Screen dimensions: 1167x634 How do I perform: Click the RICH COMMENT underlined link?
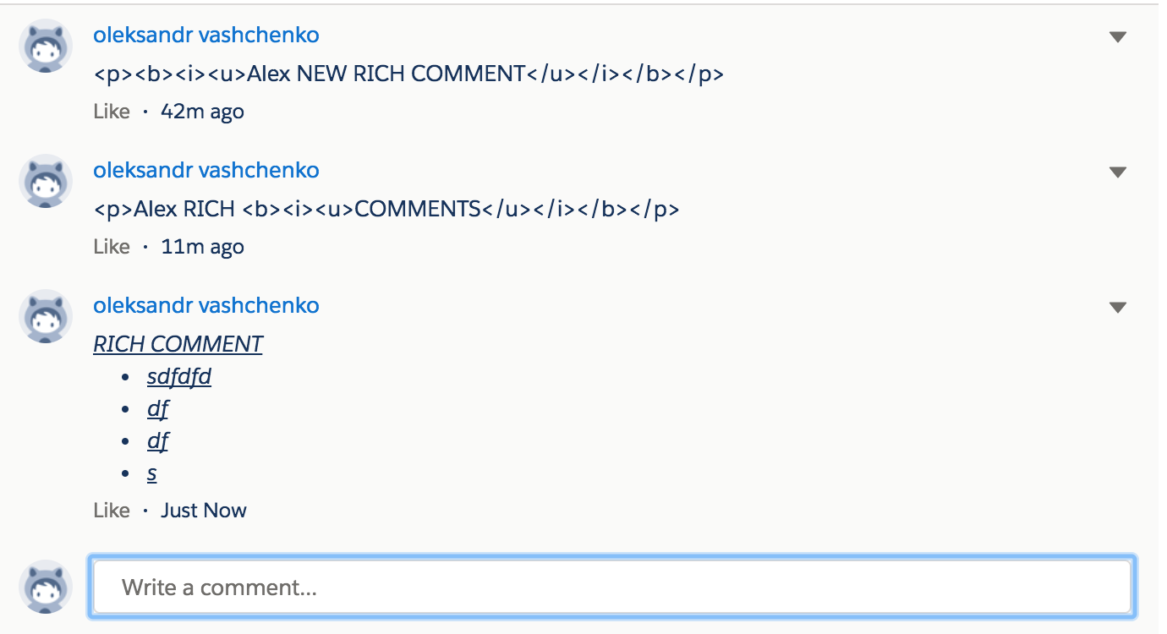(178, 344)
